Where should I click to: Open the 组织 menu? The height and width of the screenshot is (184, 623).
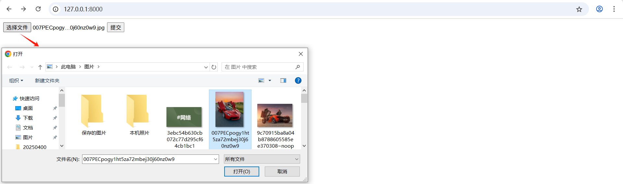coord(16,80)
